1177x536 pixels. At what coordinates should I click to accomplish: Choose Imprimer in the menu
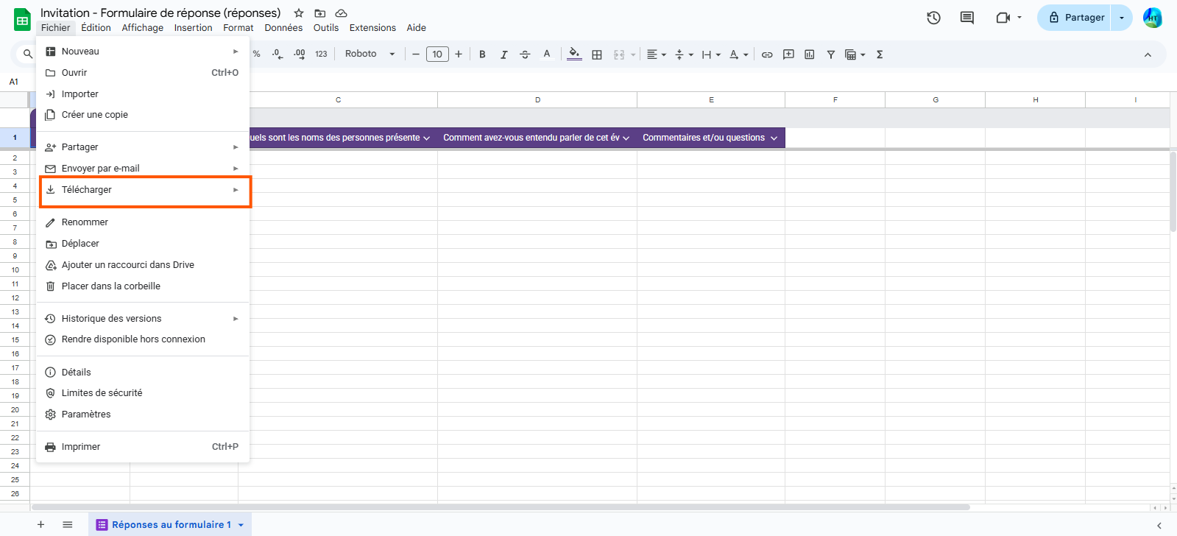click(x=143, y=447)
